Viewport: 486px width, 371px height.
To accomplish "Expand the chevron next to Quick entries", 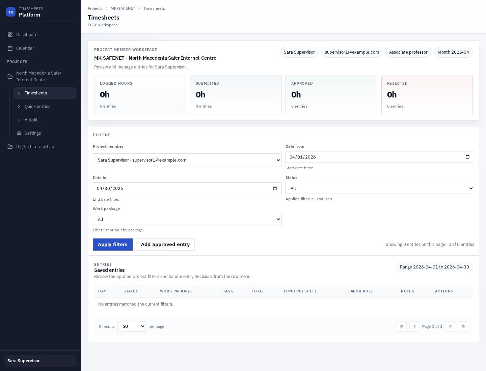I will 19,107.
